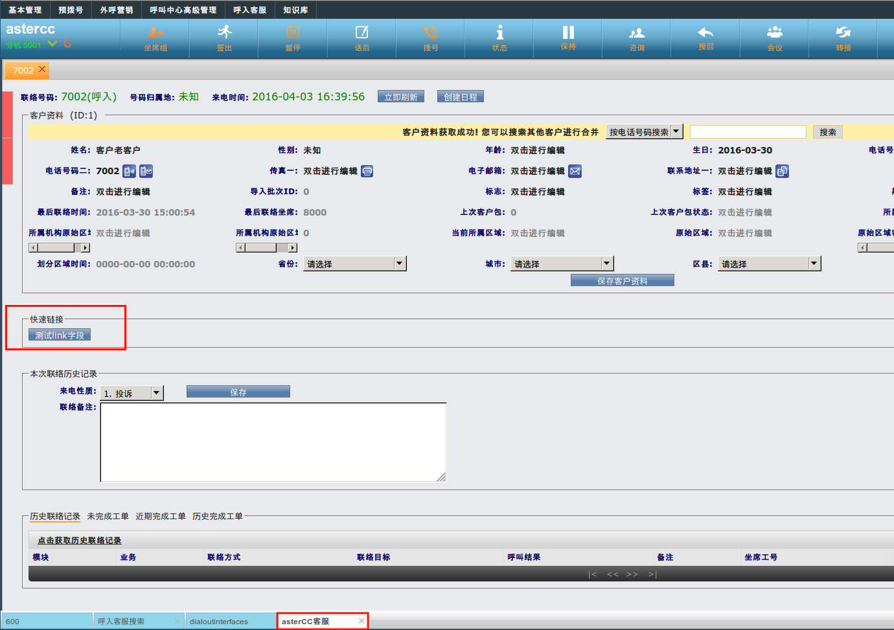Image resolution: width=894 pixels, height=630 pixels.
Task: Click into the 联络备注 notes text area
Action: coord(273,442)
